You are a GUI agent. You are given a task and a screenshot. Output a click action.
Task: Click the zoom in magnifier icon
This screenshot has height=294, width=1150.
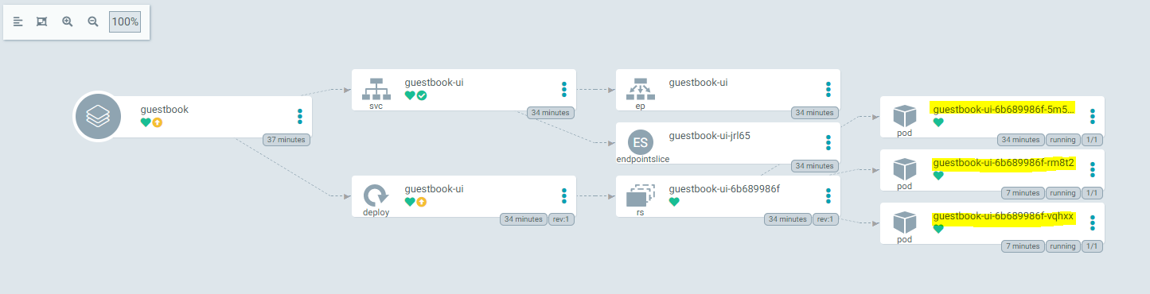pyautogui.click(x=68, y=21)
